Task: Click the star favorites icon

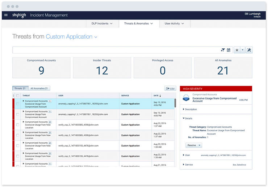Action: tap(237, 50)
